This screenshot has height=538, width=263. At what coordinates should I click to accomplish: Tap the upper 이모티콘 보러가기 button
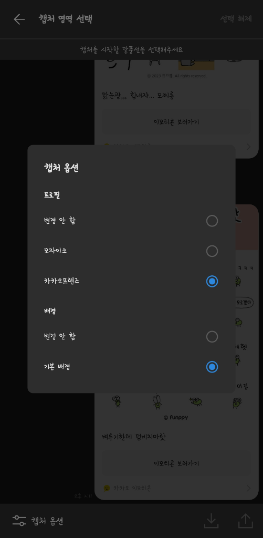pyautogui.click(x=176, y=122)
